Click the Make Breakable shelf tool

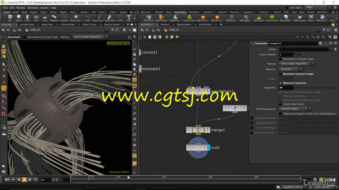pyautogui.click(x=286, y=18)
